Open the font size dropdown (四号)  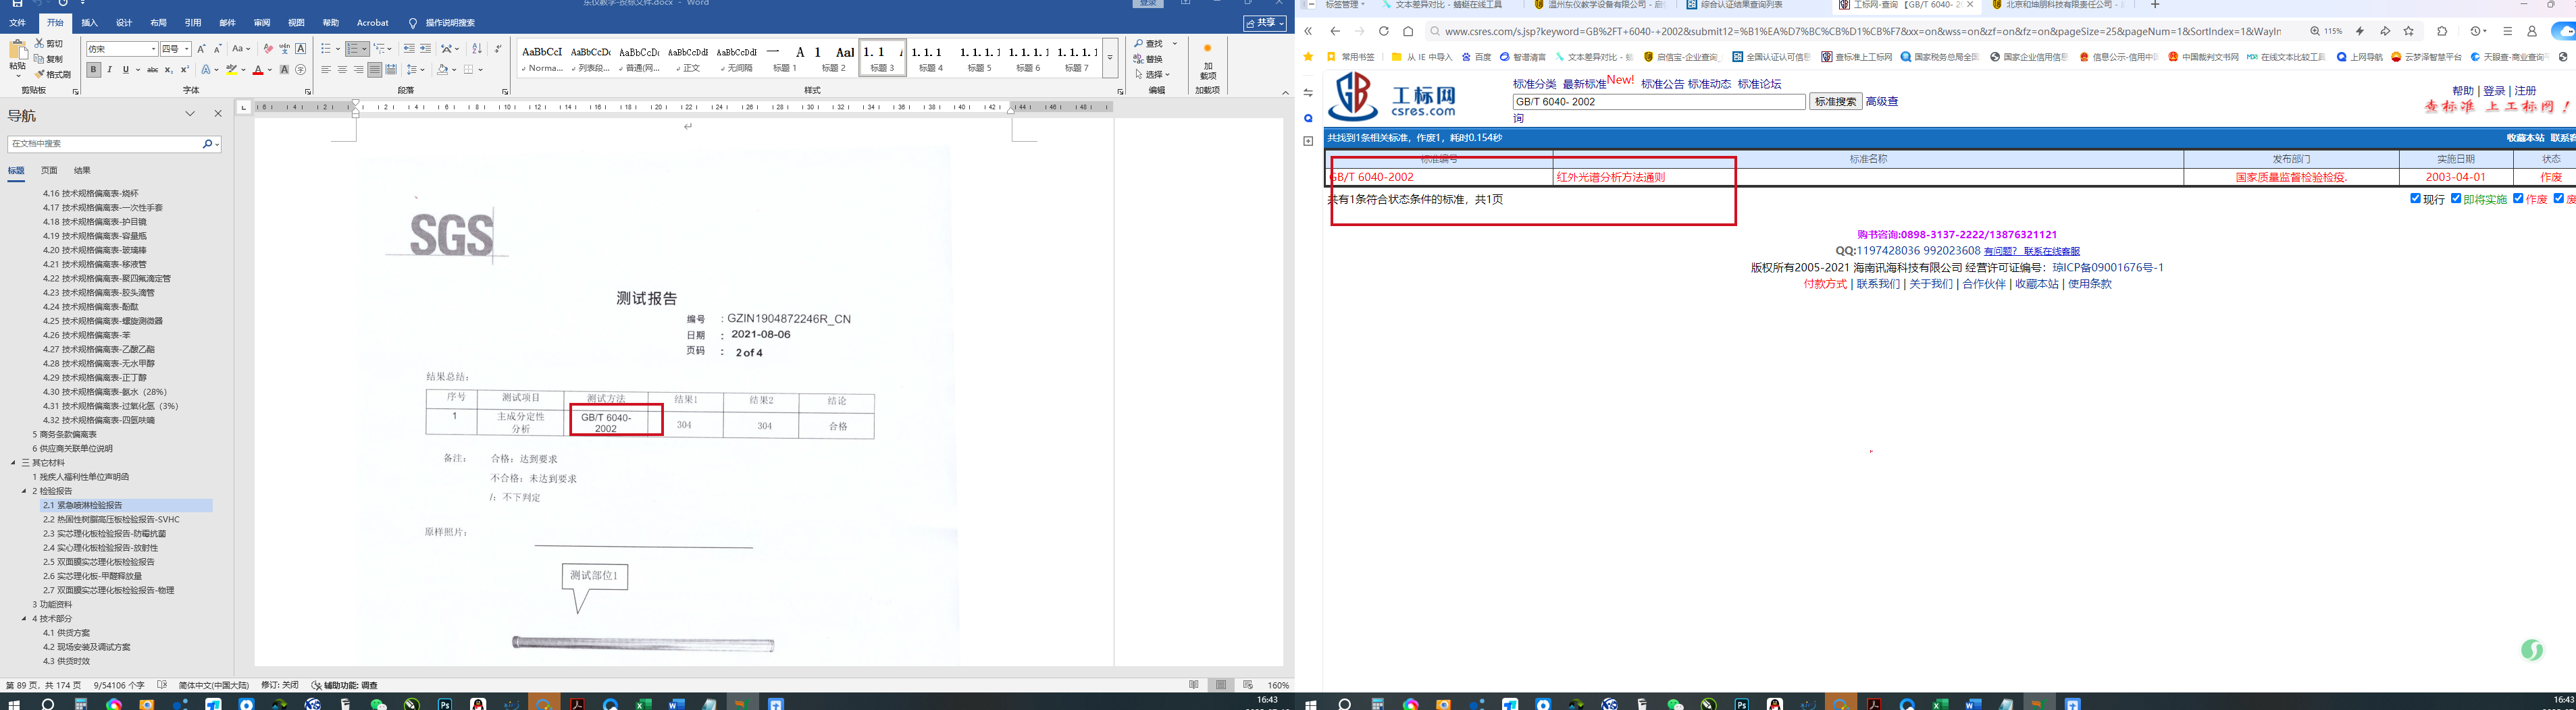tap(187, 49)
